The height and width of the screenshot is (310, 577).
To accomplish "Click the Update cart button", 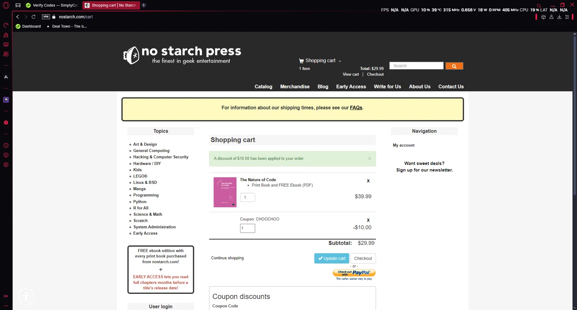I will [332, 258].
